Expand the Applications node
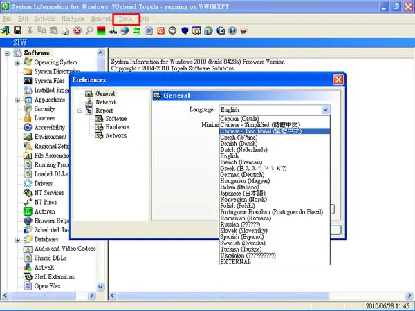The image size is (415, 311). [x=17, y=100]
